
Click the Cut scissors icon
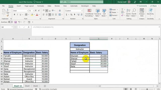(x=8, y=10)
